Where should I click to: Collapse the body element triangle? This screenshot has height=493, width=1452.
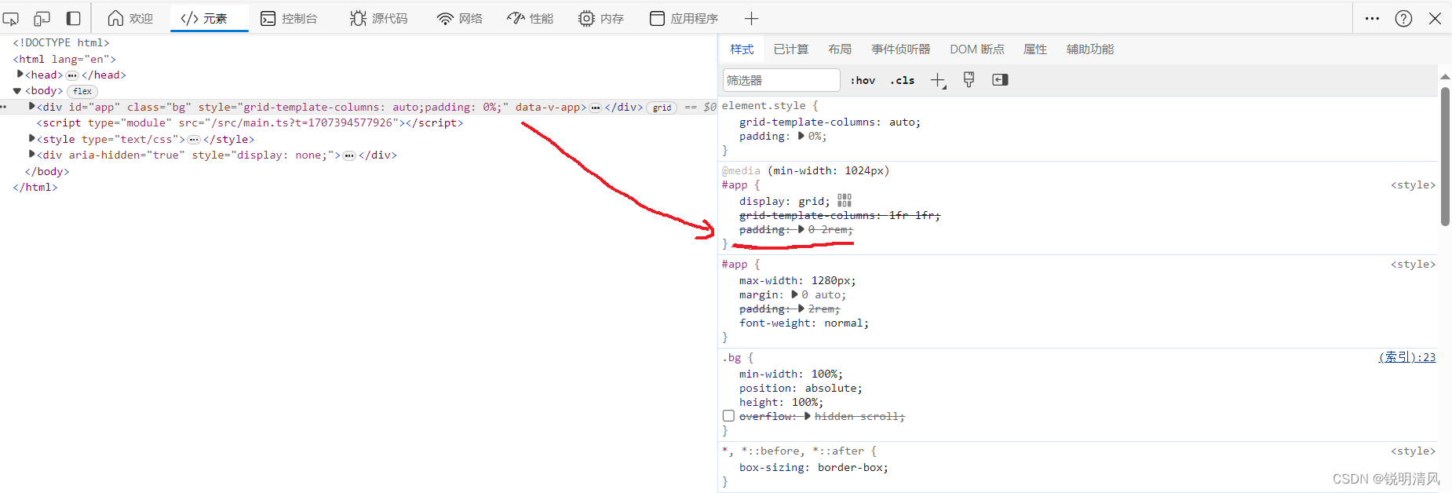coord(16,91)
